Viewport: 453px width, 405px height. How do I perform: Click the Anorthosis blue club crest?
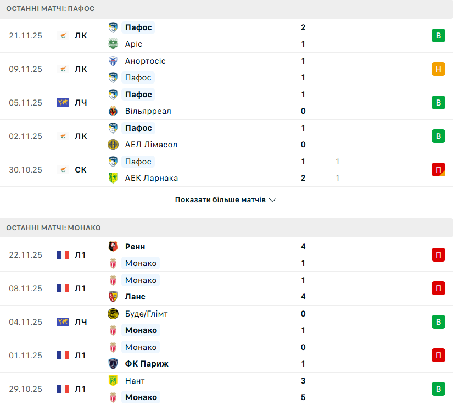113,61
